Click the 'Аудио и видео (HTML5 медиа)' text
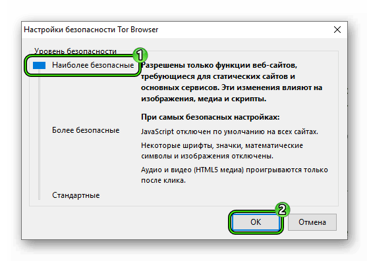369x261 pixels. pos(235,175)
